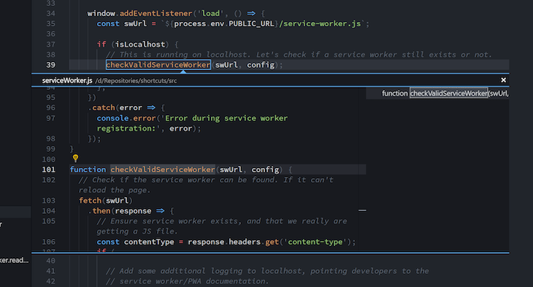533x287 pixels.
Task: Click 'contentType' variable on line 106
Action: 149,242
